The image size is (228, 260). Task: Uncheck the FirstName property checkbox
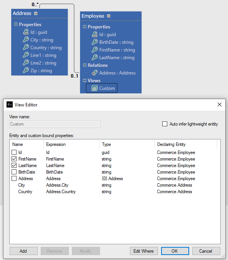click(14, 159)
